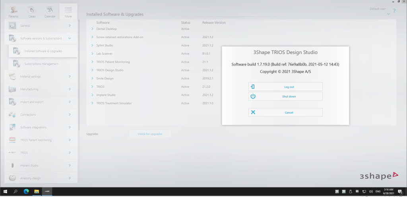Expand the Dental Desktop row
Viewport: 407px width, 197px height.
[x=93, y=29]
